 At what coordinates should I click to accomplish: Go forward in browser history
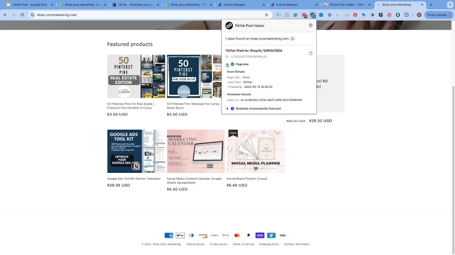coord(14,15)
